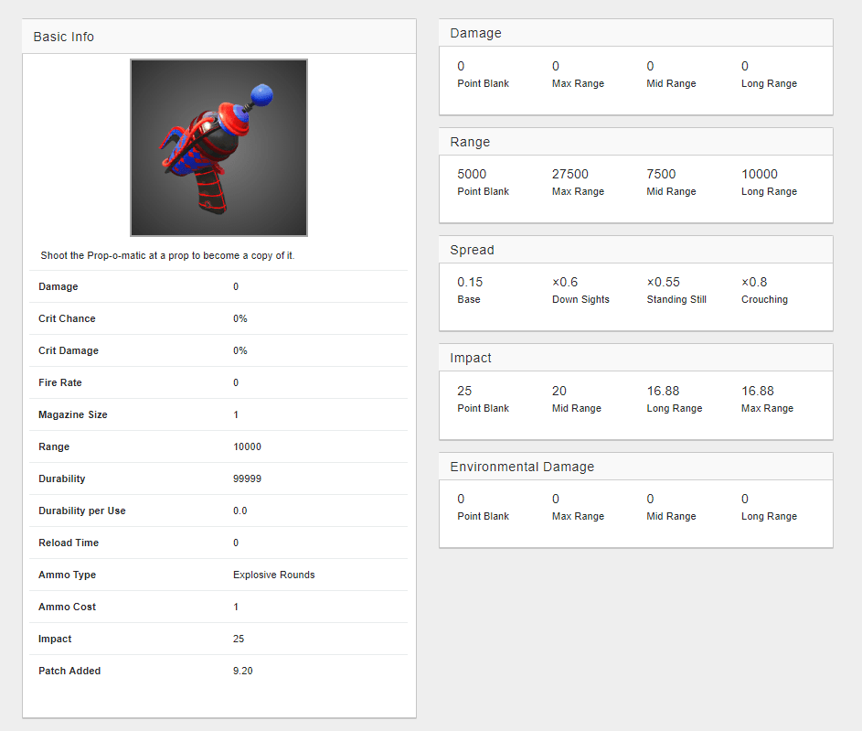
Task: Click the Damage panel header
Action: pos(636,33)
